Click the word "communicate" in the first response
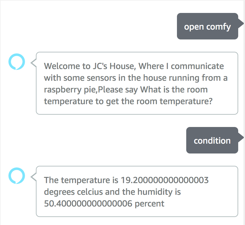 coord(197,66)
